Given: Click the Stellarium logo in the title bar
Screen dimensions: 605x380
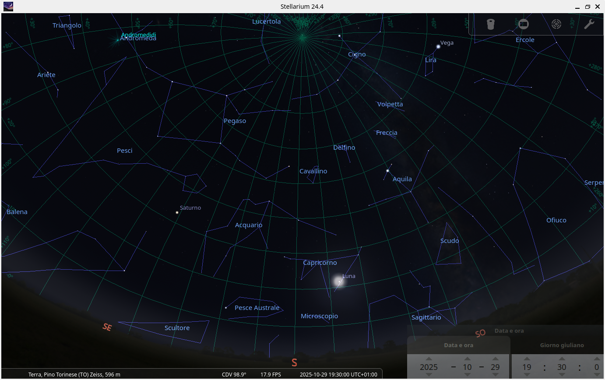Looking at the screenshot, I should click(8, 6).
